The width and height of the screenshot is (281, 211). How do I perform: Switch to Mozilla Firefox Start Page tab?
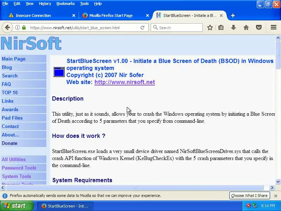click(x=115, y=15)
